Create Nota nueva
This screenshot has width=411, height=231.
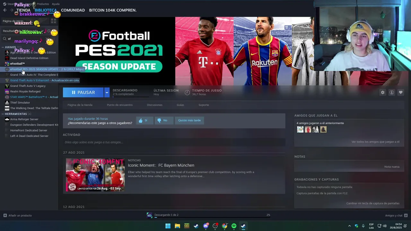[x=392, y=167]
